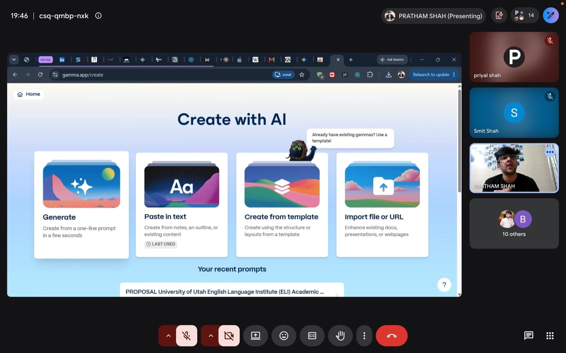566x353 pixels.
Task: Go back in the shared browser
Action: [x=15, y=75]
